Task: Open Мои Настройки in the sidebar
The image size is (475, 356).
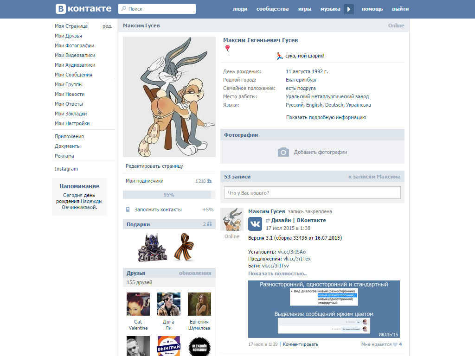Action: [x=72, y=123]
